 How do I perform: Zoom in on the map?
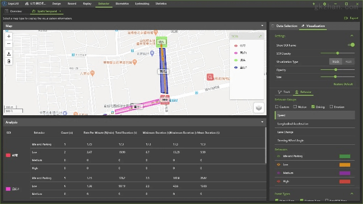click(9, 36)
